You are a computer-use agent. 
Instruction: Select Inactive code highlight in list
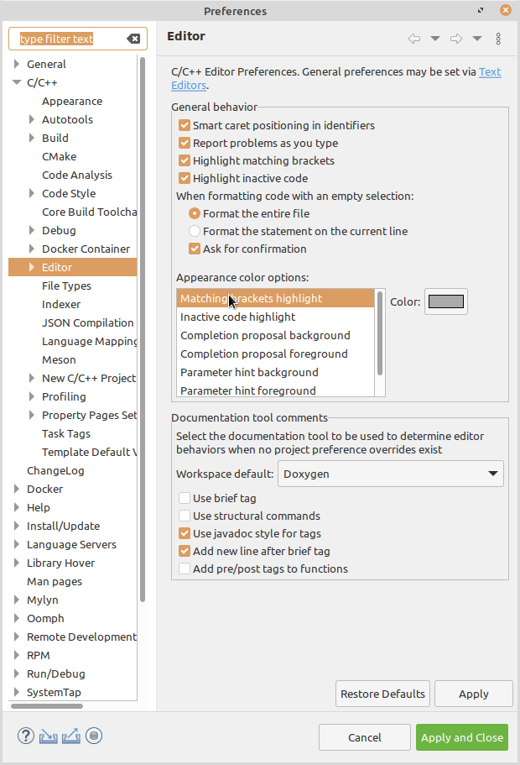click(237, 317)
